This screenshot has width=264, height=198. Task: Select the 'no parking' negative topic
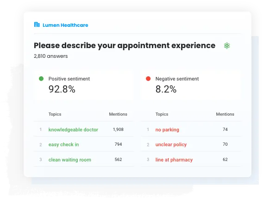(x=167, y=130)
